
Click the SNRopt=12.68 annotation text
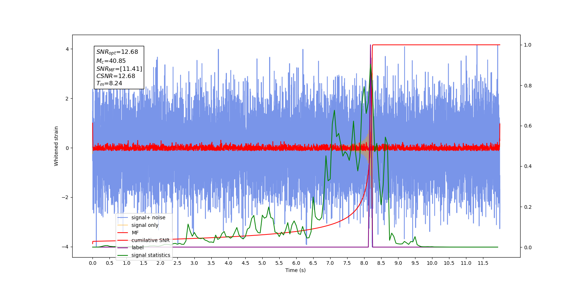(x=117, y=52)
